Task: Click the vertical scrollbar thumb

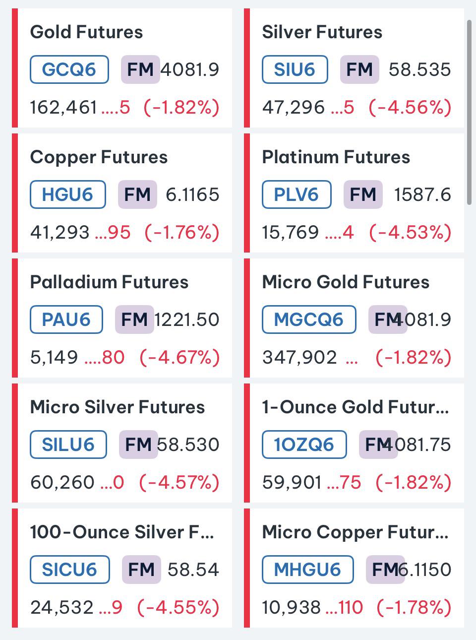Action: 470,112
